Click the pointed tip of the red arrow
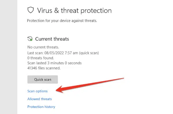 coord(57,90)
